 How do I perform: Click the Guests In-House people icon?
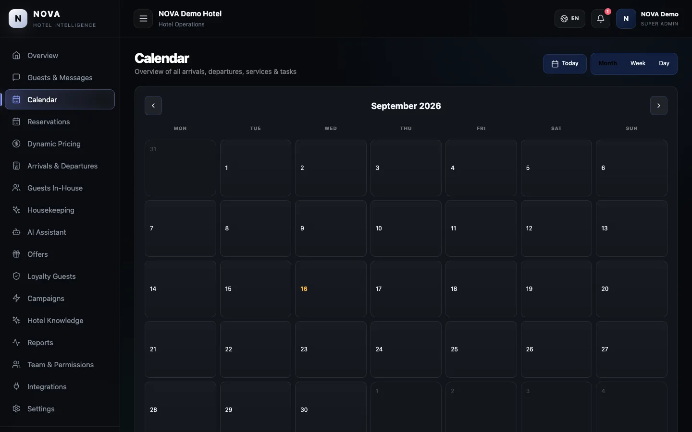(x=16, y=188)
